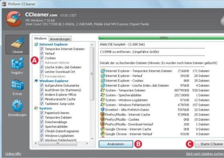The width and height of the screenshot is (224, 158).
Task: Select the Windows Explorer tree heading
Action: pos(54,81)
